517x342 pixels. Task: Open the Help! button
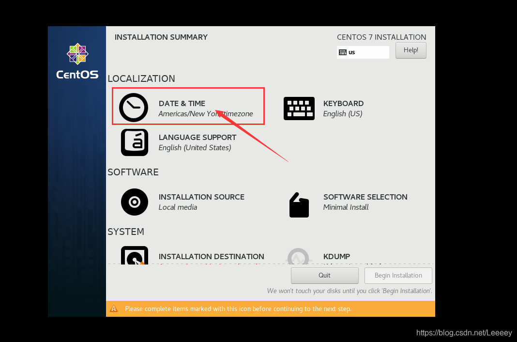tap(411, 50)
